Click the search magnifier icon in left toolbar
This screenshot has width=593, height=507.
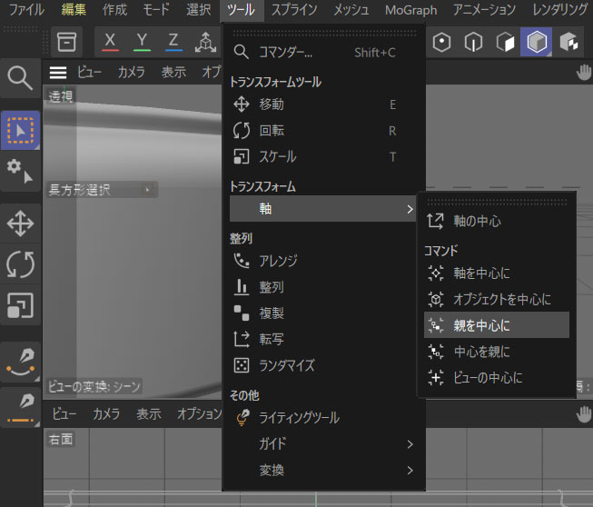[20, 80]
